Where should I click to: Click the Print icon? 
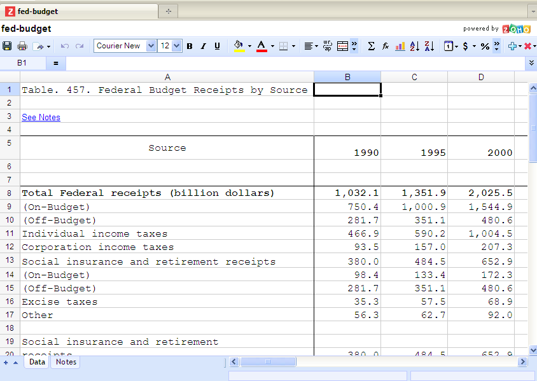[22, 46]
